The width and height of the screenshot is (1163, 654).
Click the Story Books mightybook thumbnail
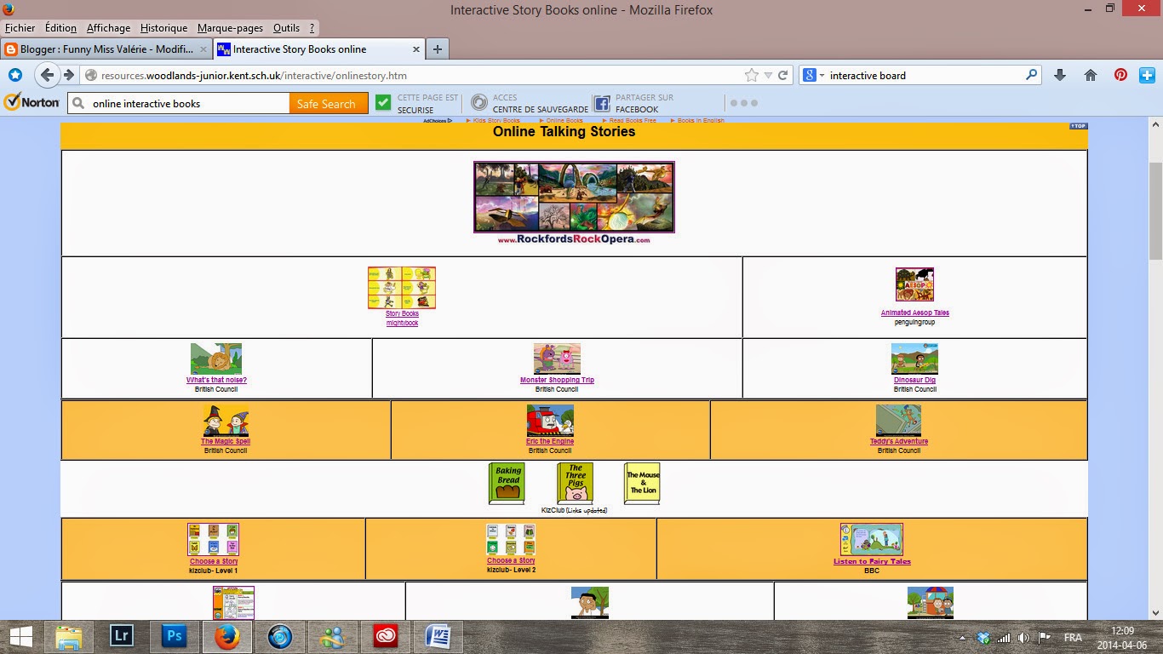(402, 288)
